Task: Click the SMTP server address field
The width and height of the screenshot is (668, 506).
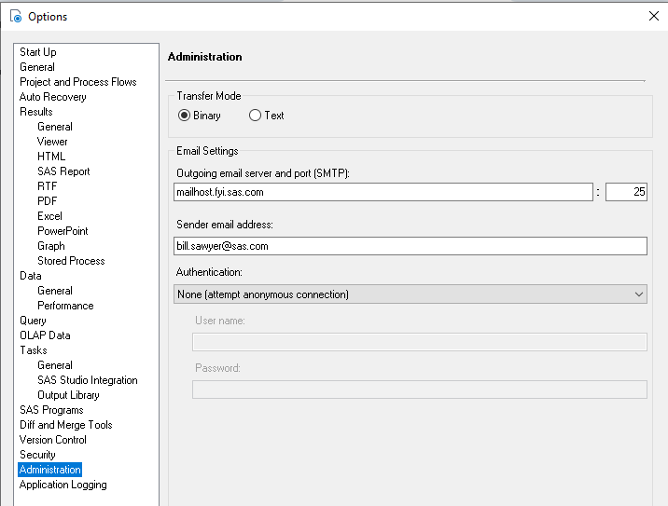Action: (x=383, y=192)
